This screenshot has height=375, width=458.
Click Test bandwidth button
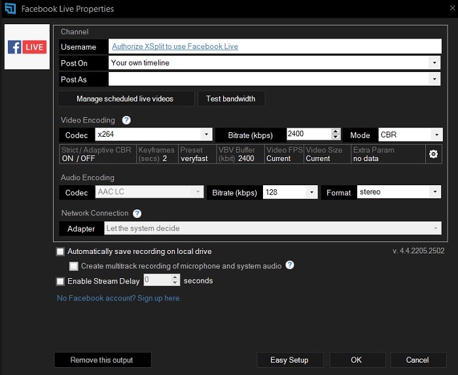pos(231,99)
